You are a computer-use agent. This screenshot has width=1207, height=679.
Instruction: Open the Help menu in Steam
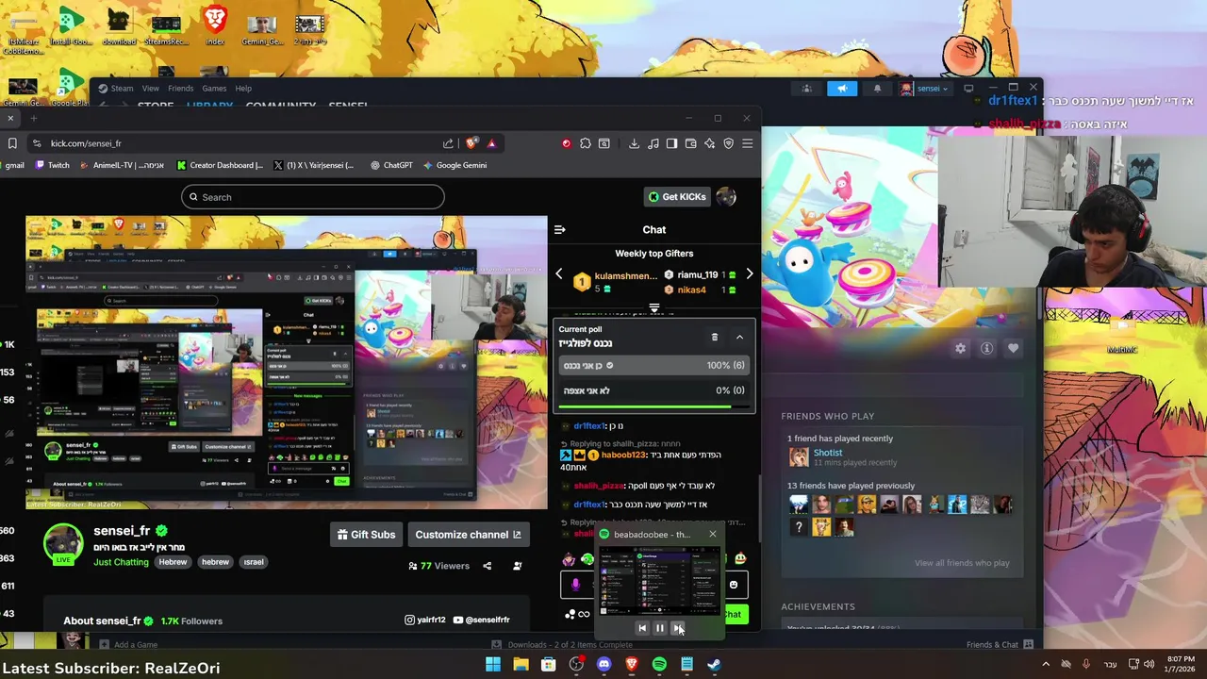pos(243,89)
